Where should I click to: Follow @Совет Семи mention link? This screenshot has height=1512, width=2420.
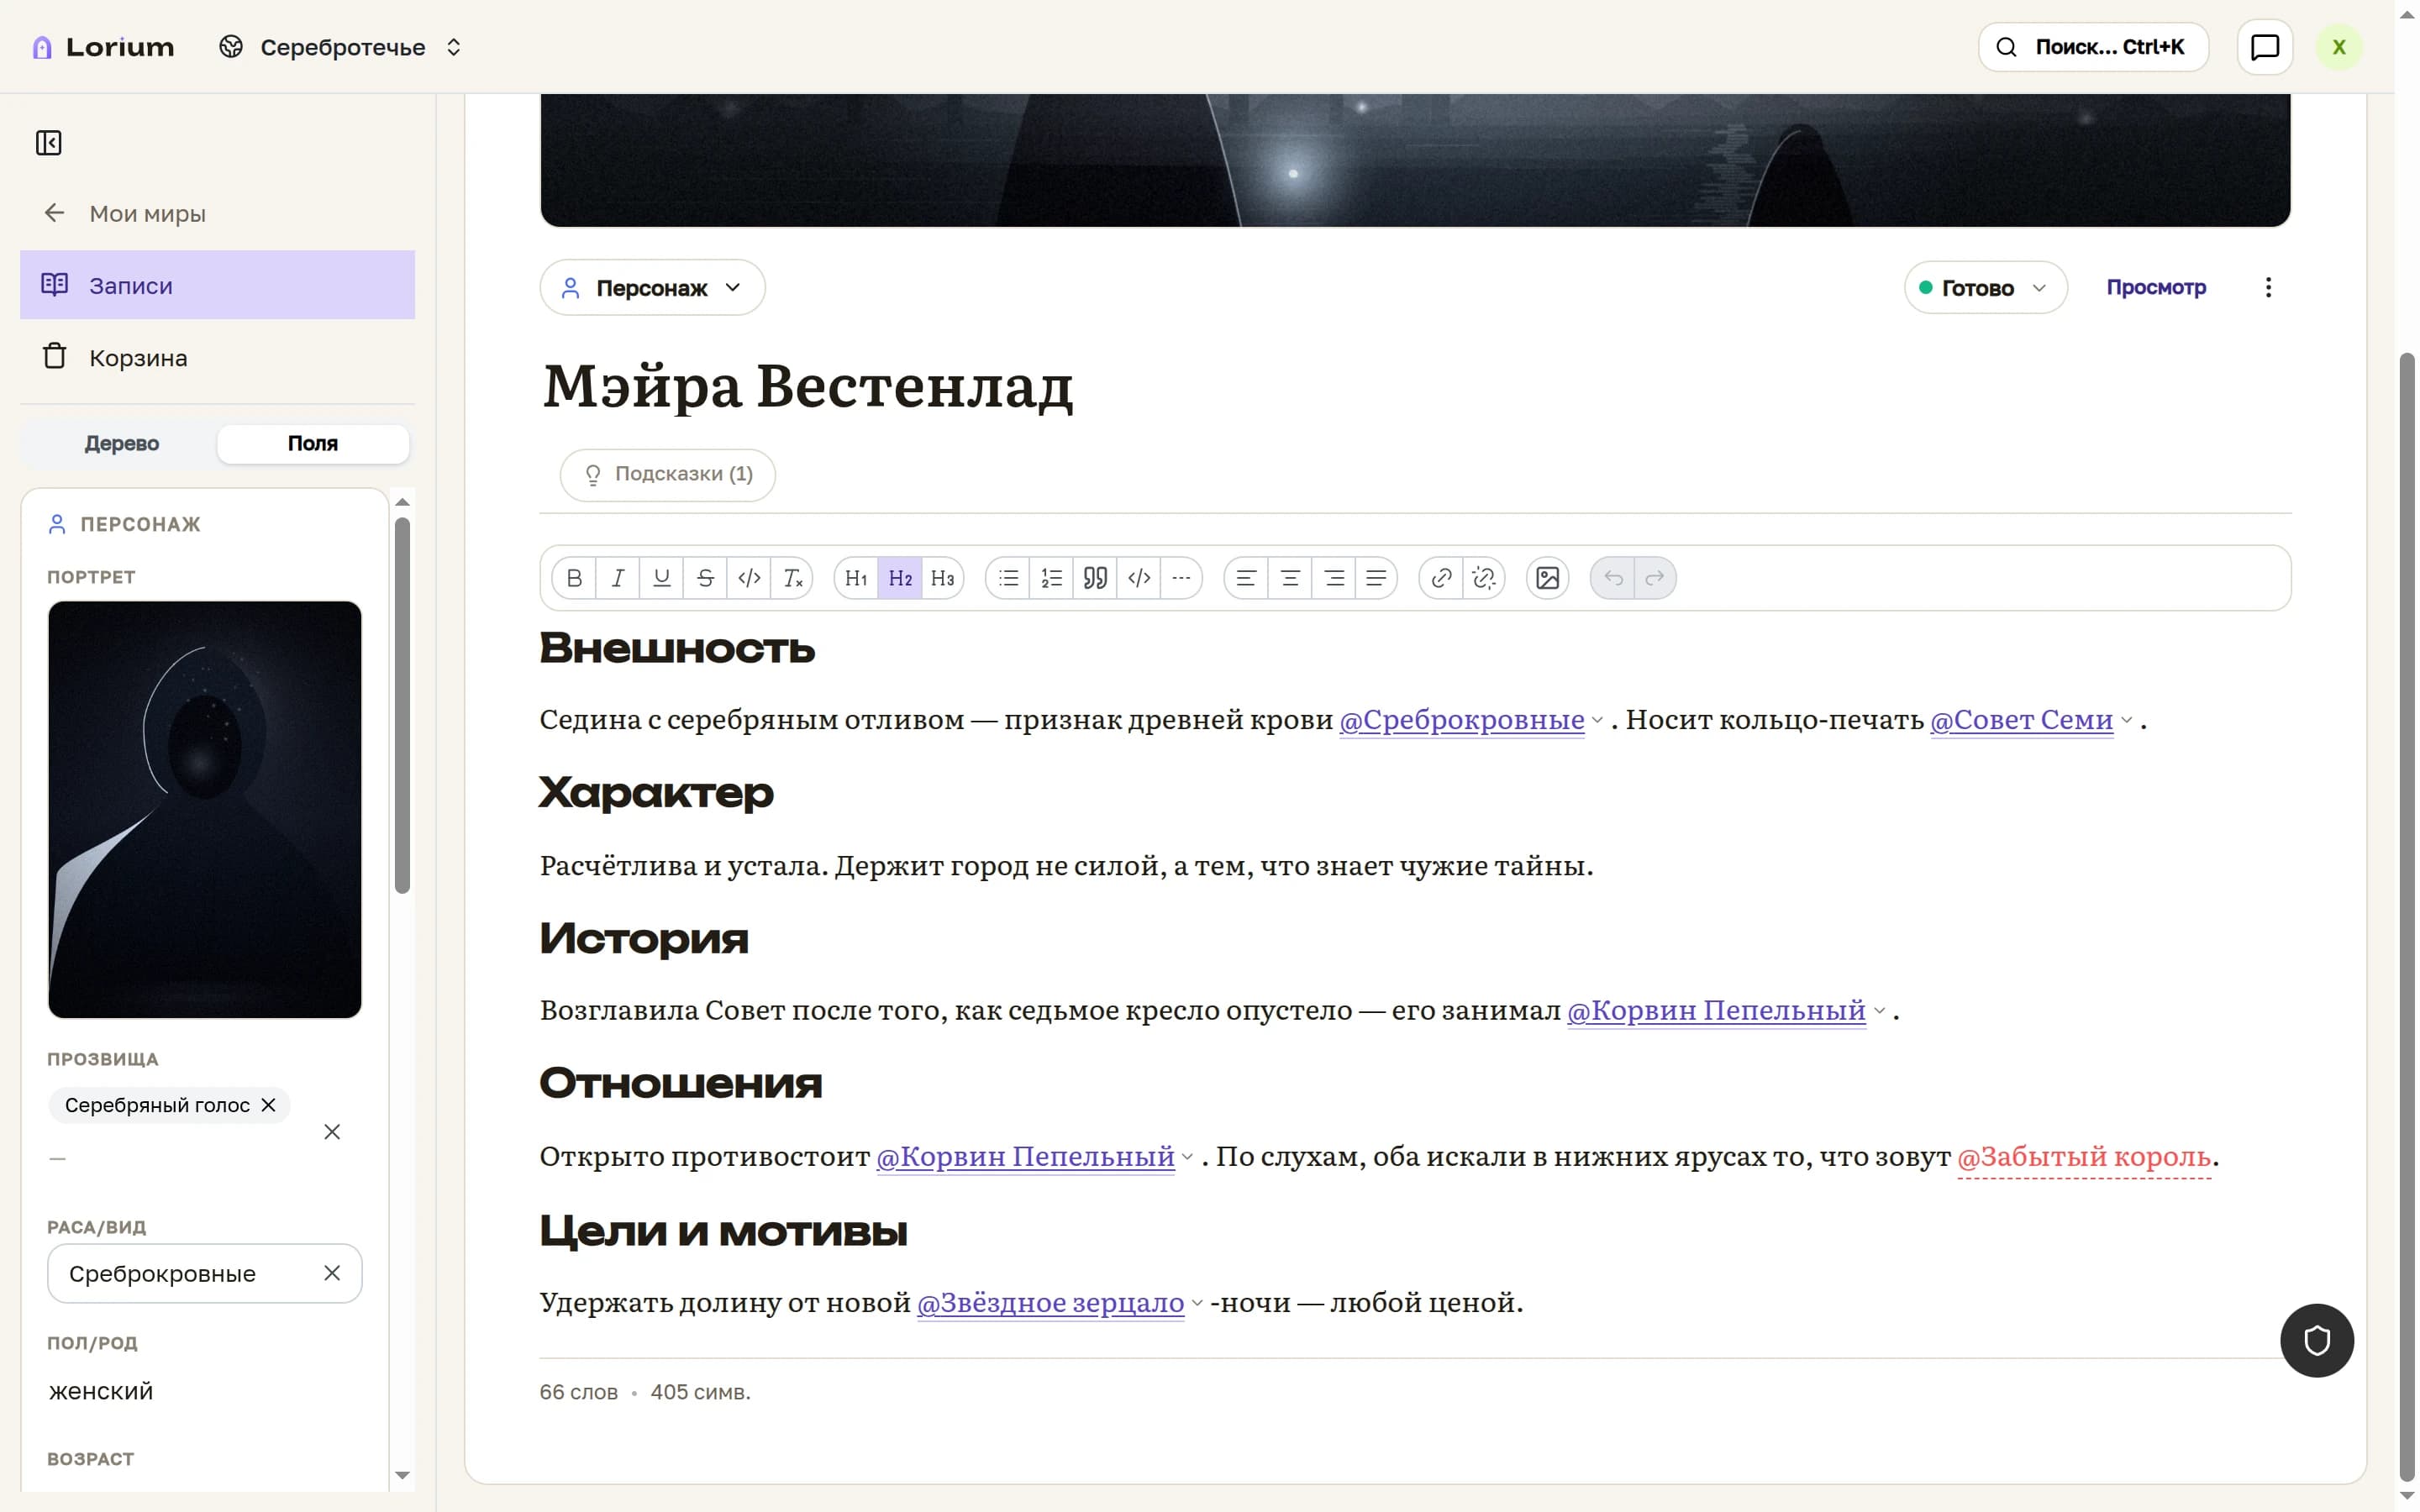[x=2021, y=720]
